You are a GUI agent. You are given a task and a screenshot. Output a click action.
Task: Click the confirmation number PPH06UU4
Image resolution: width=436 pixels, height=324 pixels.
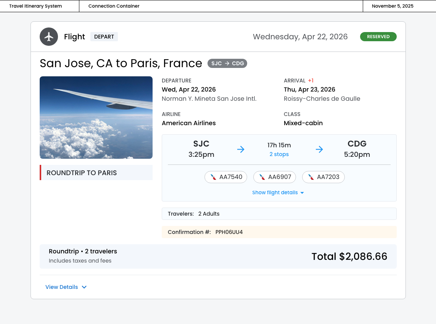point(229,232)
